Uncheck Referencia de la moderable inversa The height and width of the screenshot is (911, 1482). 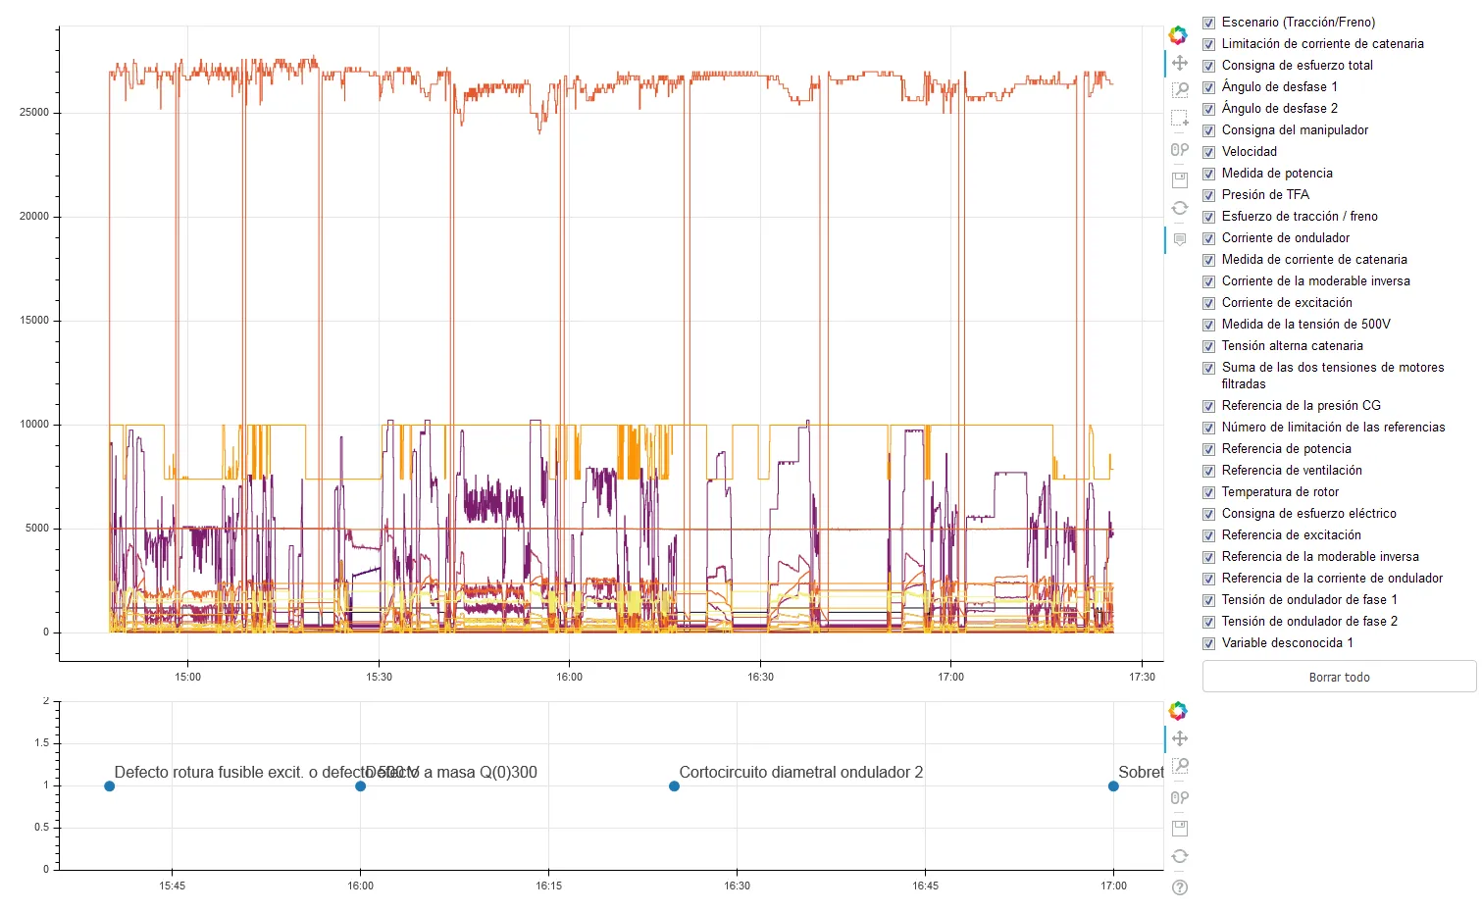tap(1209, 557)
